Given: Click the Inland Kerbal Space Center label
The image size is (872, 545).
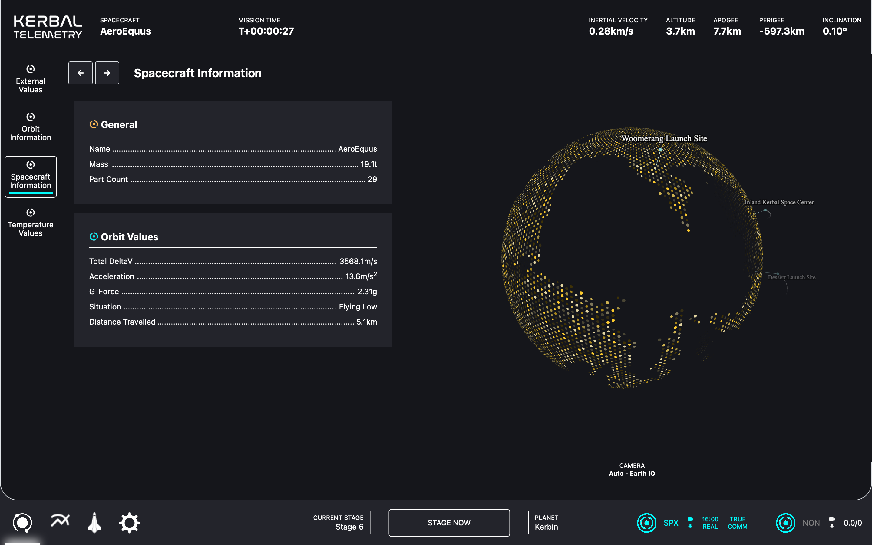Looking at the screenshot, I should click(779, 202).
